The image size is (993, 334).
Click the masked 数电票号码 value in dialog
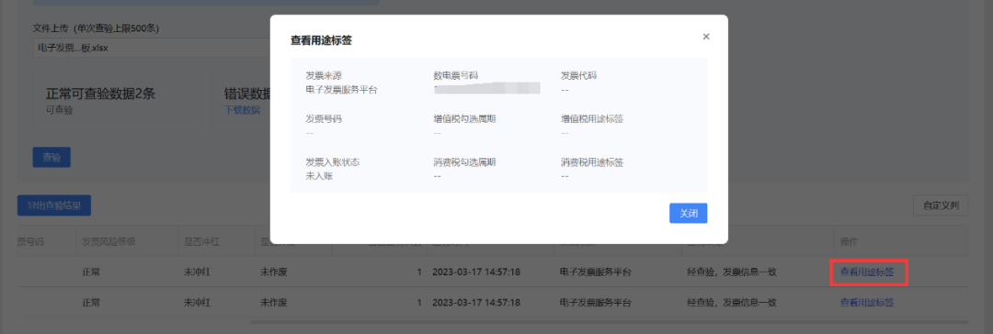pyautogui.click(x=486, y=88)
